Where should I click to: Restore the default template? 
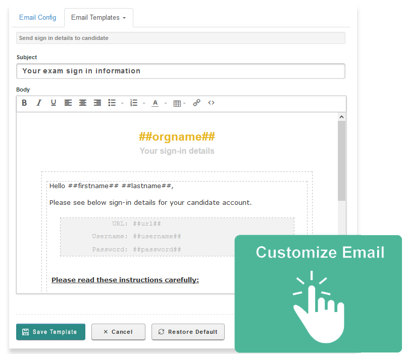click(188, 332)
